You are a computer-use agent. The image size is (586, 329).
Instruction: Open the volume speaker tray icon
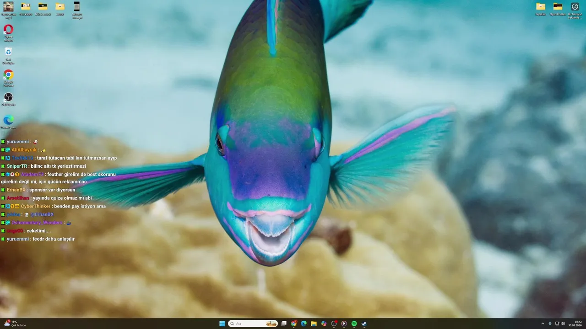[x=563, y=324]
